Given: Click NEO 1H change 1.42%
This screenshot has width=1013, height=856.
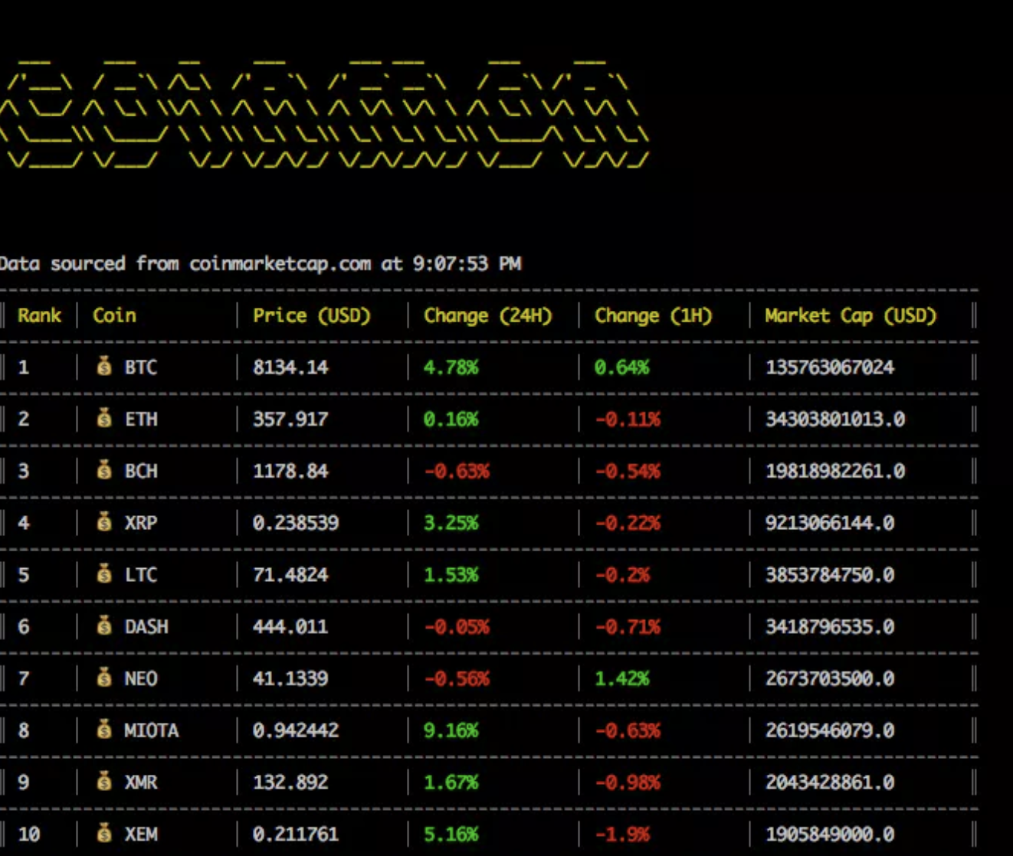Looking at the screenshot, I should (621, 678).
